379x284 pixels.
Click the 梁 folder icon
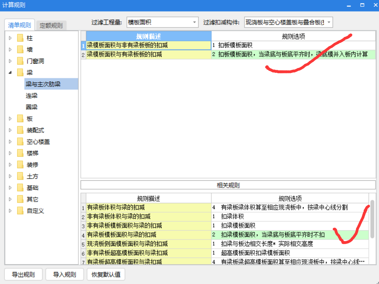[20, 73]
